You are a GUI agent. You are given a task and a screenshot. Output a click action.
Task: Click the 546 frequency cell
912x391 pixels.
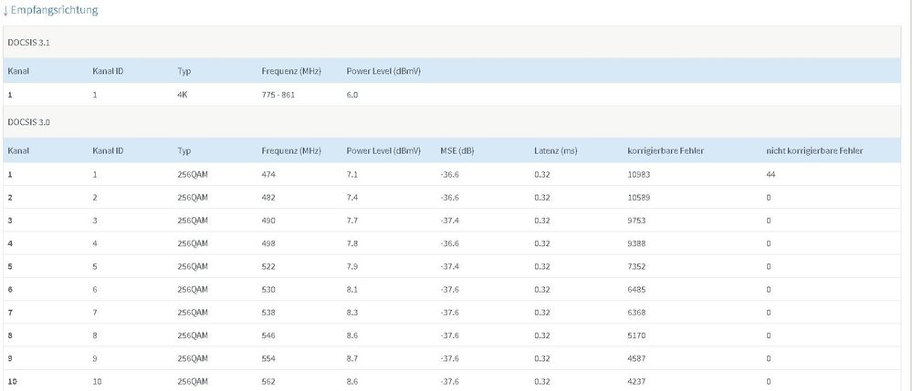pyautogui.click(x=268, y=335)
